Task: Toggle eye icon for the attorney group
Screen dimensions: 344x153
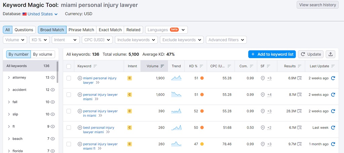Action: [52, 78]
